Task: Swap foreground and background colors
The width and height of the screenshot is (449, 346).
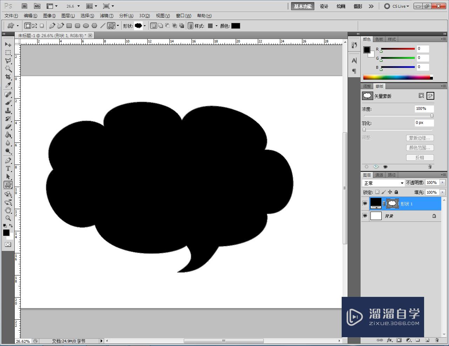Action: (11, 226)
